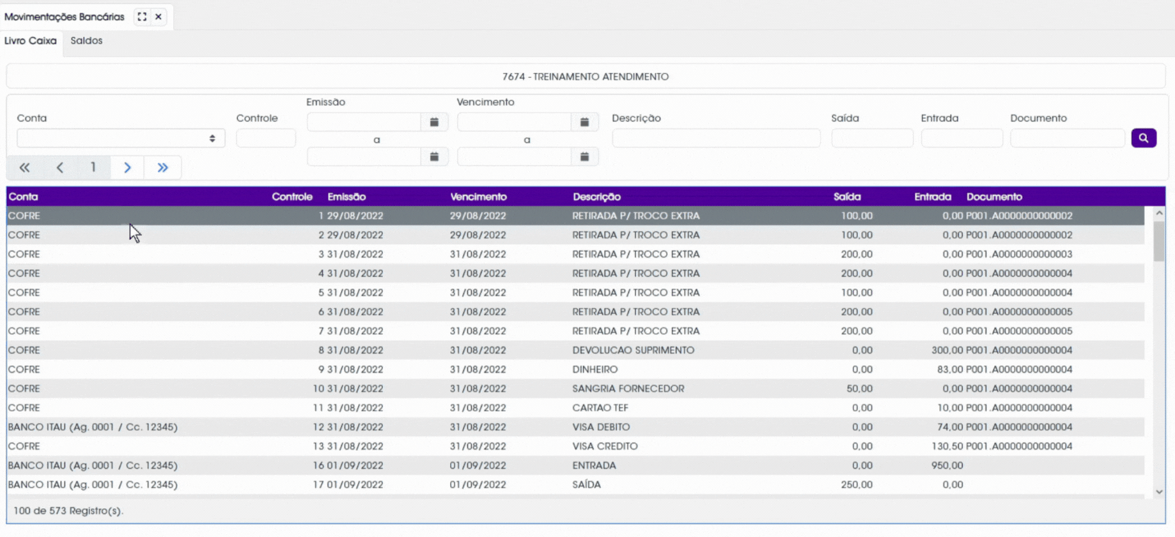Screen dimensions: 1175x537
Task: Sort table by Entrada column header
Action: click(933, 197)
